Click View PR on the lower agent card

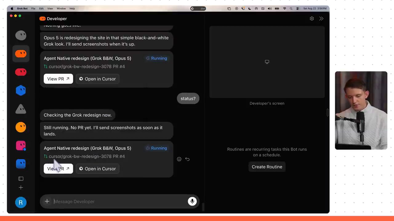[58, 169]
